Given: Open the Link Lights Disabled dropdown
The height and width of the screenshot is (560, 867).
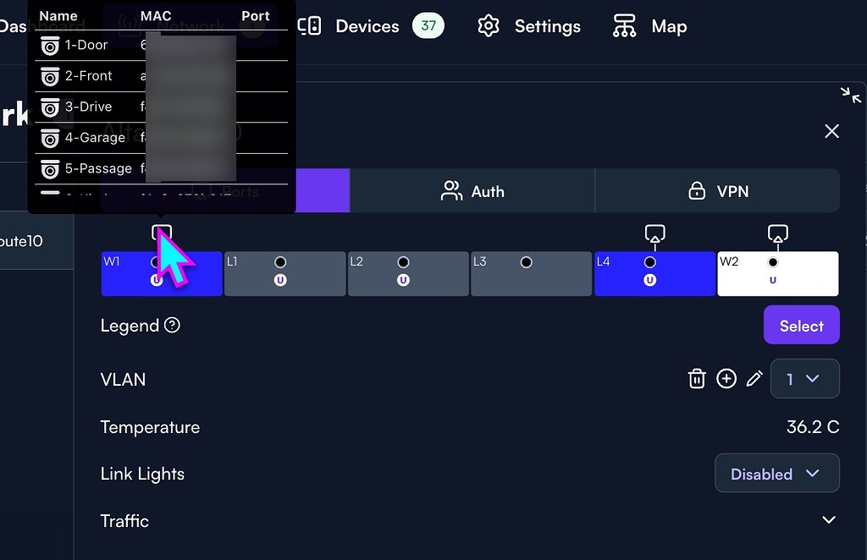Looking at the screenshot, I should (x=776, y=473).
